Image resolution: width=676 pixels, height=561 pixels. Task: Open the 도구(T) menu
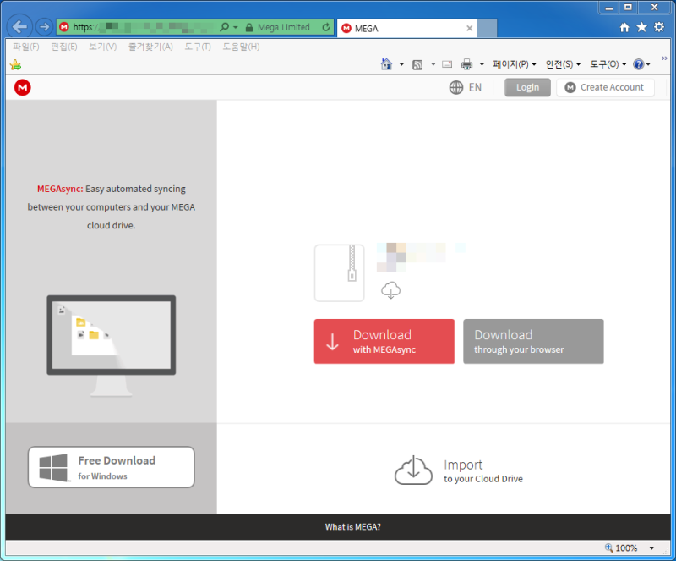click(198, 47)
